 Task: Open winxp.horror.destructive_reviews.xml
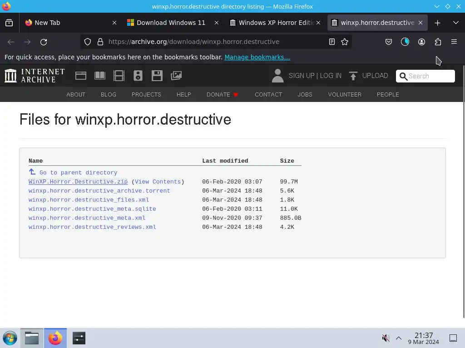pos(92,227)
